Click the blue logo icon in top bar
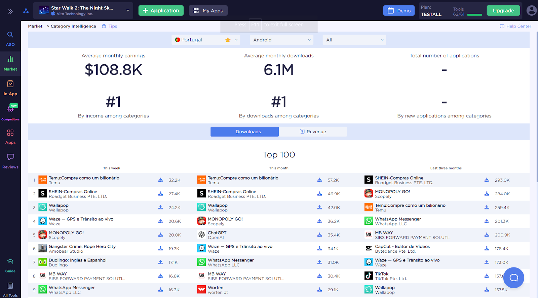This screenshot has height=298, width=538. point(26,11)
